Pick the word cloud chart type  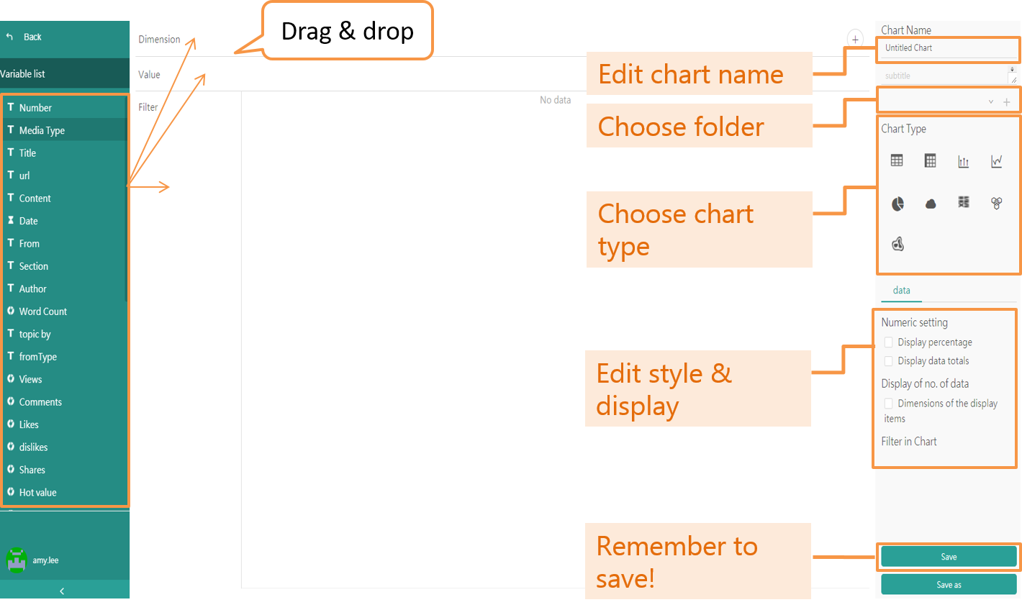click(x=931, y=204)
